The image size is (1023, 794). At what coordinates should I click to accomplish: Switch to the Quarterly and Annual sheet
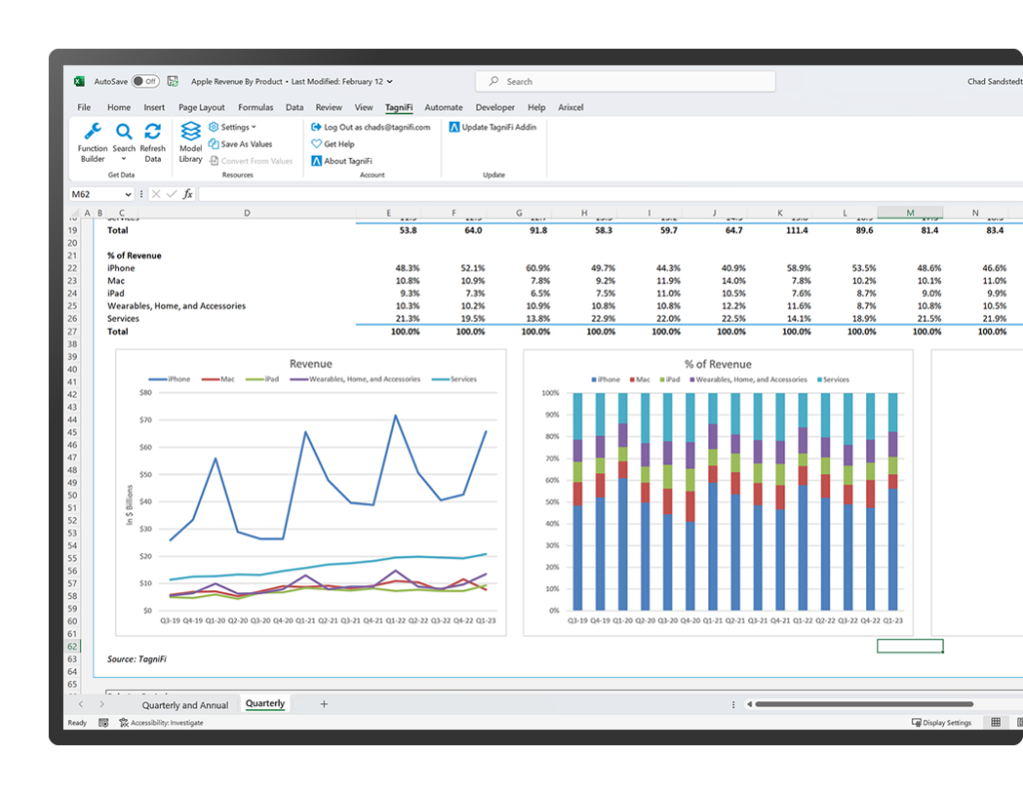click(x=184, y=704)
